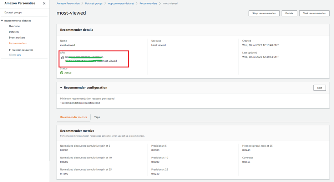
Task: Open Recommenders breadcrumb link
Action: click(x=148, y=4)
